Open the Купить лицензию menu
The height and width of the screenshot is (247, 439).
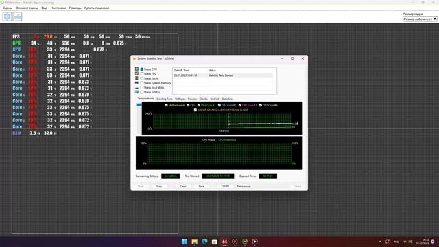(97, 8)
